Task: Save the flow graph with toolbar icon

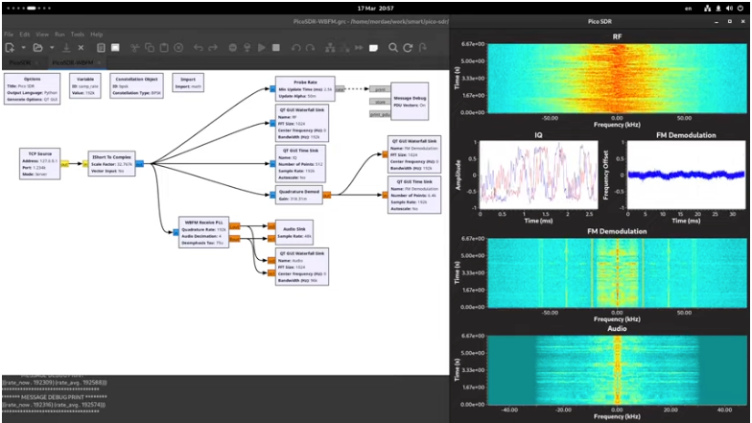Action: coord(67,48)
